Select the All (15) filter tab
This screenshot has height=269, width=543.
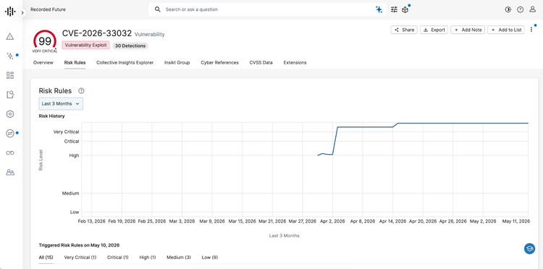tap(46, 257)
